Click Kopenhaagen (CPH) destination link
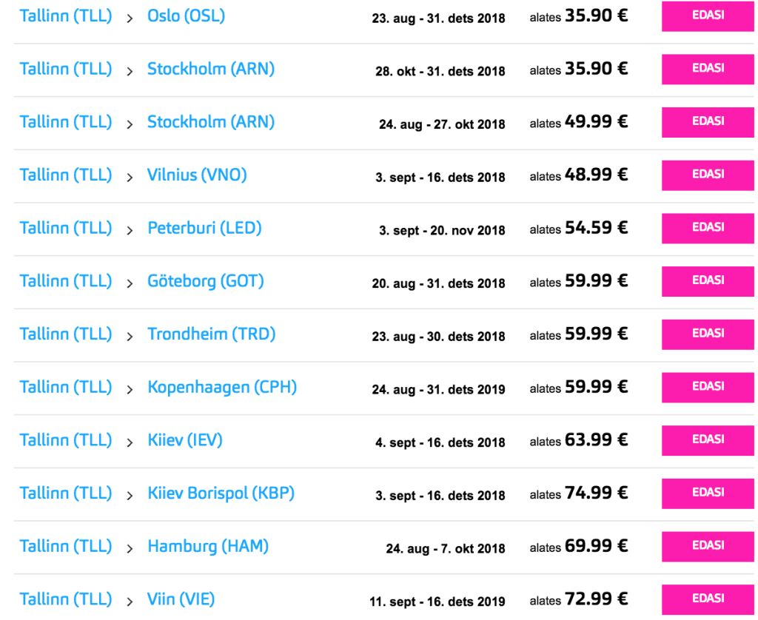Image resolution: width=758 pixels, height=620 pixels. (x=222, y=387)
